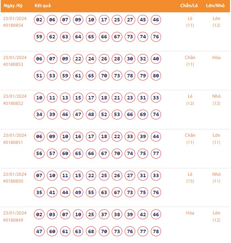Screen dimensions: 231x243
Task: Click "Nhỏ (12)" result for draw #0180852
Action: point(216,100)
